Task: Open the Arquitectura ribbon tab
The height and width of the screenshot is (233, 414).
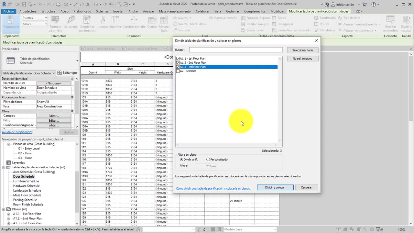Action: 28,11
